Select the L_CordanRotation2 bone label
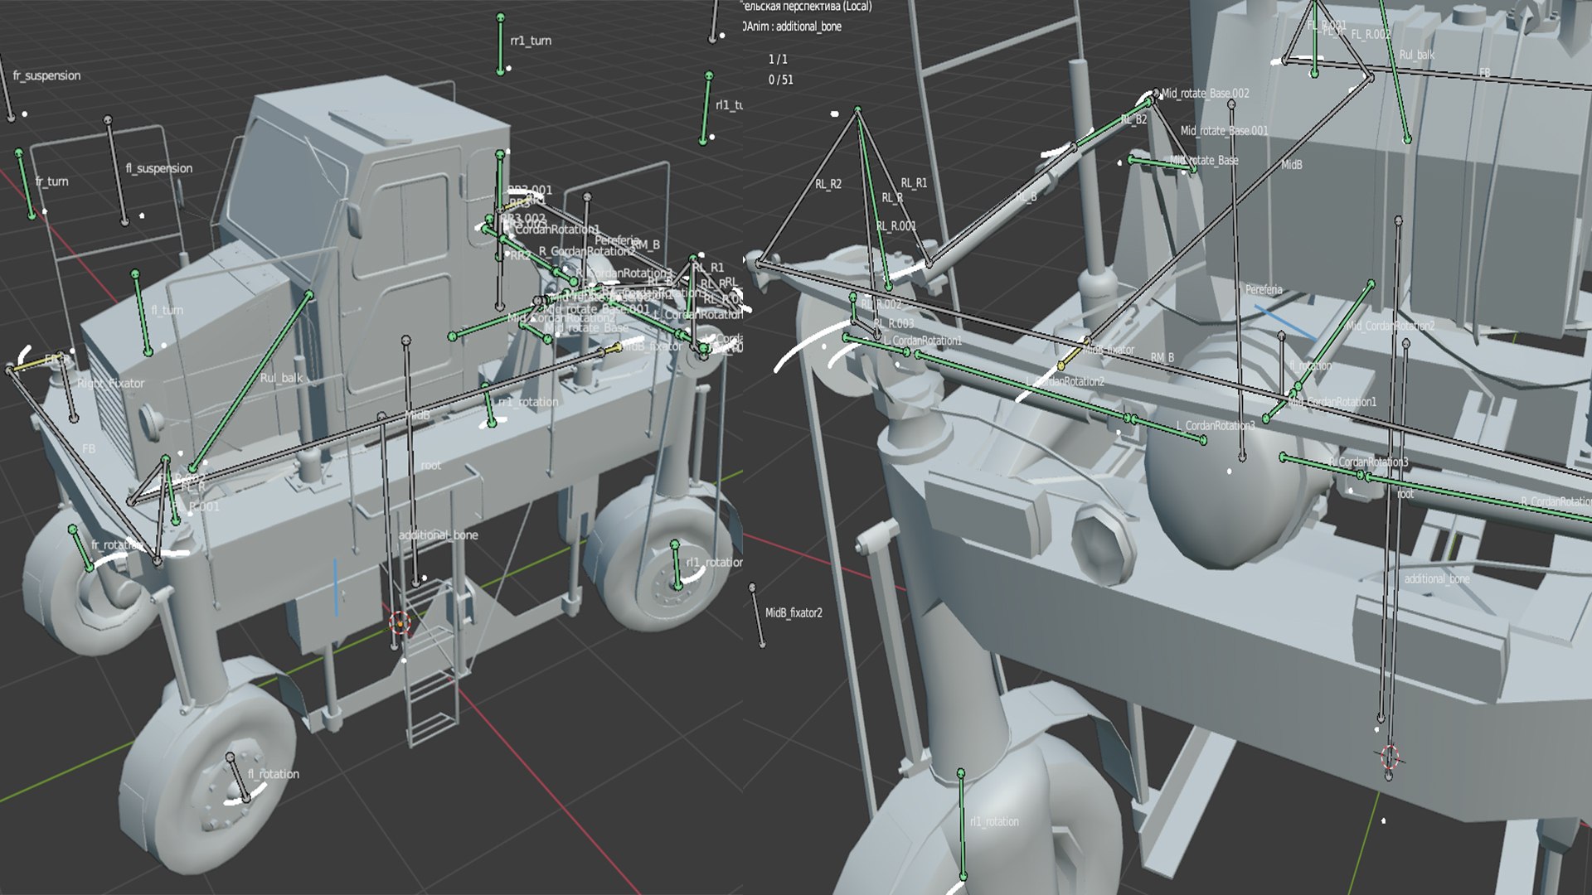1592x895 pixels. (x=1065, y=381)
